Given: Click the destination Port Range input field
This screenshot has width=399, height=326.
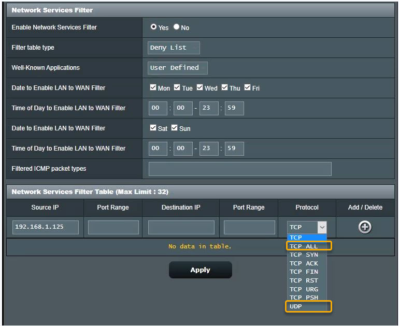Looking at the screenshot, I should click(x=249, y=227).
